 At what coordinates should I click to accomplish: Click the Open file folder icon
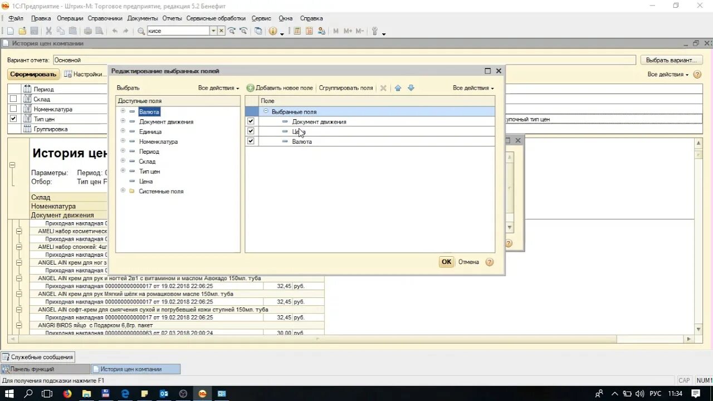22,31
